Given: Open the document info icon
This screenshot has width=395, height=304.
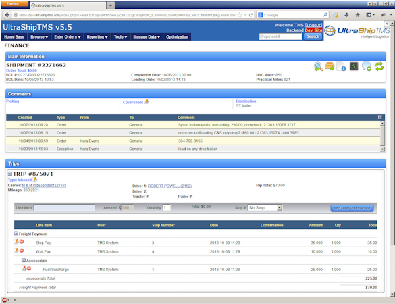Looking at the screenshot, I should click(x=341, y=67).
